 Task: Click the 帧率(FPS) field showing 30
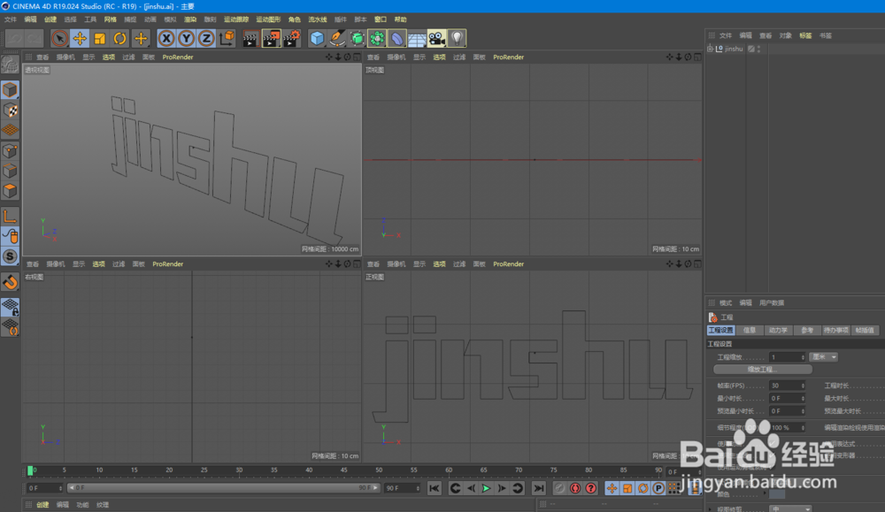coord(787,386)
